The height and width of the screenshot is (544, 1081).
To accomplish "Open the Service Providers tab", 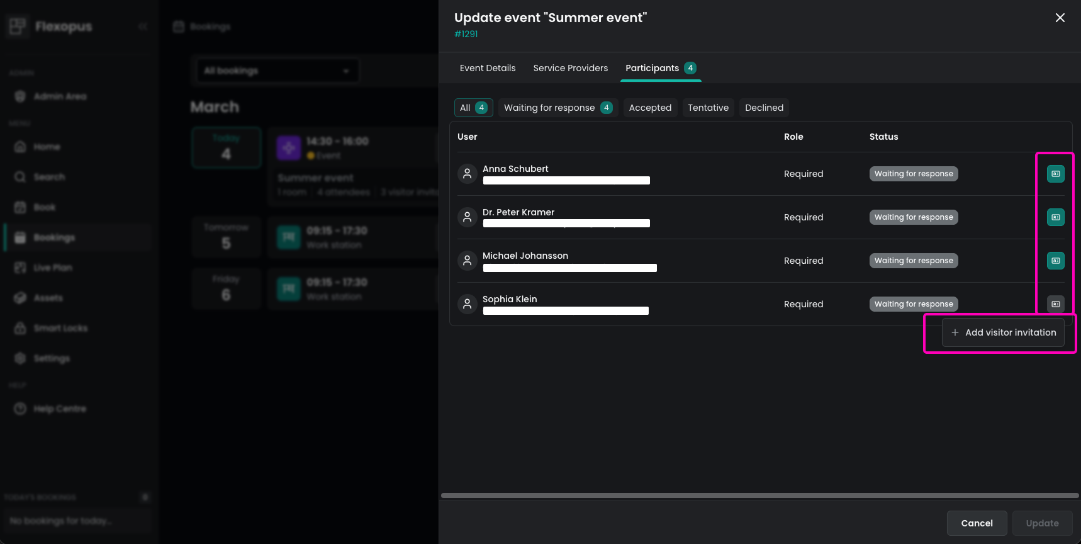I will [570, 68].
